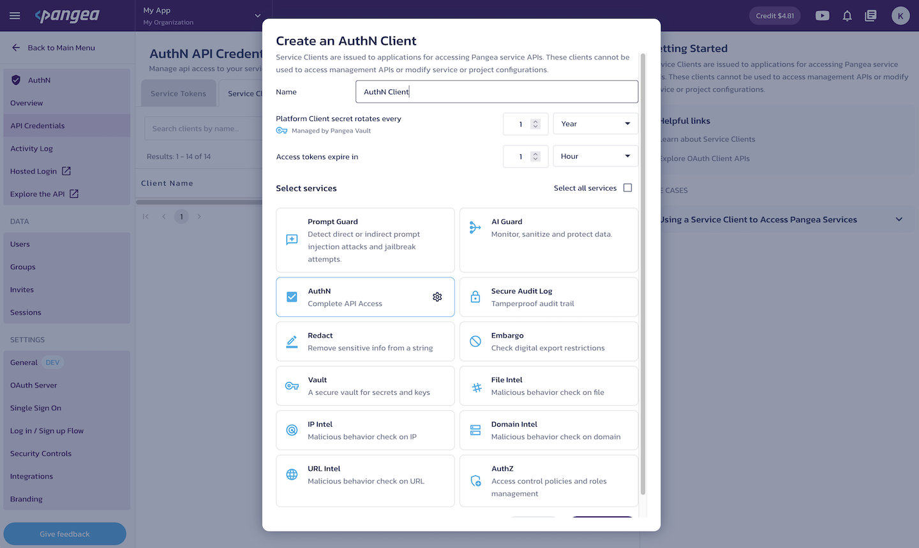919x548 pixels.
Task: Click the Prompt Guard chat icon
Action: (292, 240)
